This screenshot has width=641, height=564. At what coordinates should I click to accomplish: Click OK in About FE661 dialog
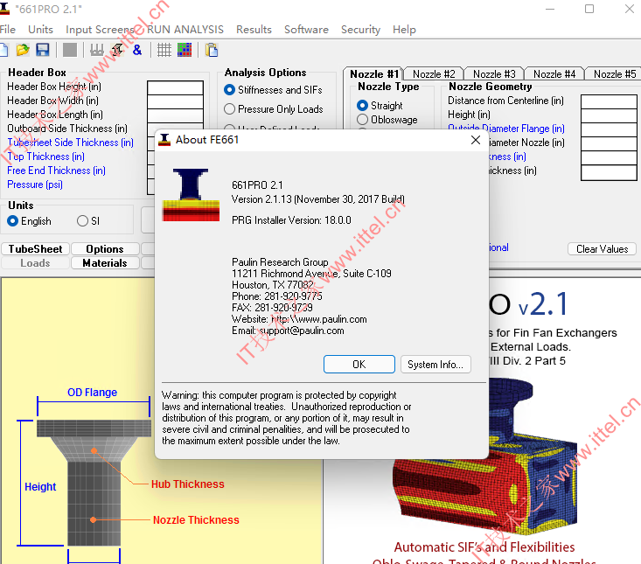tap(359, 364)
